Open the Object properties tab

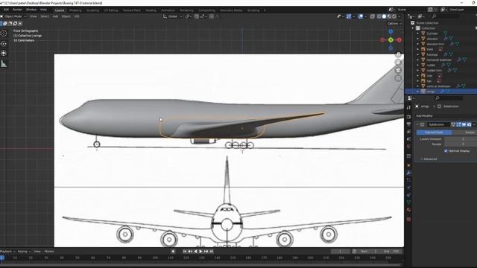(x=409, y=165)
